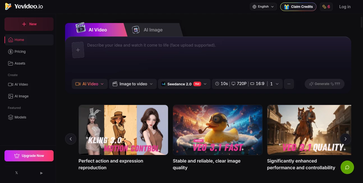Click the New button in the sidebar
Image resolution: width=363 pixels, height=183 pixels.
tap(29, 24)
